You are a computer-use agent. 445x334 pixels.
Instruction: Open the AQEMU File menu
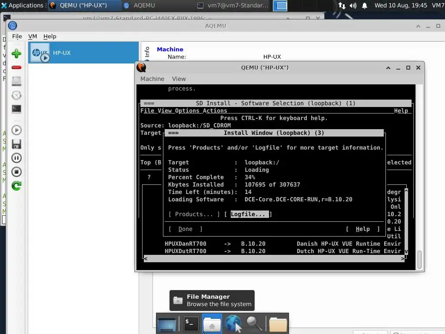coord(17,37)
